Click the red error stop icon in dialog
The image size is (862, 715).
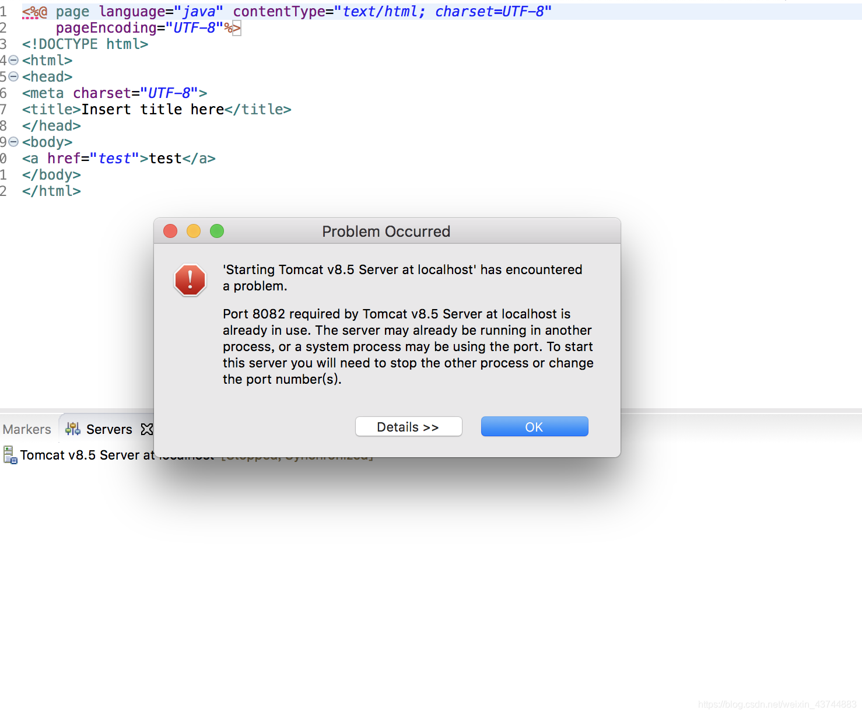pos(190,280)
